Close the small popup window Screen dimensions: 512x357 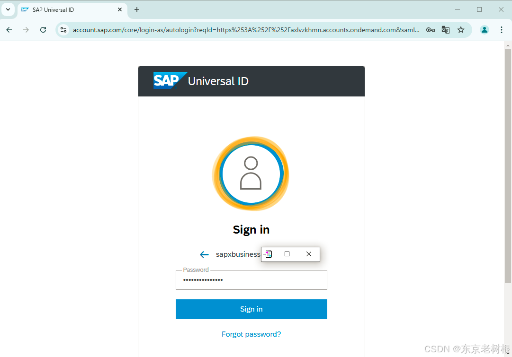(x=308, y=254)
